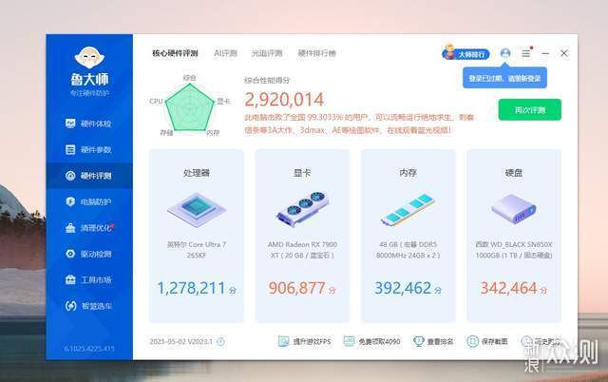This screenshot has width=608, height=382.
Task: Open 硬件参数 hardware parameters page
Action: [x=88, y=150]
